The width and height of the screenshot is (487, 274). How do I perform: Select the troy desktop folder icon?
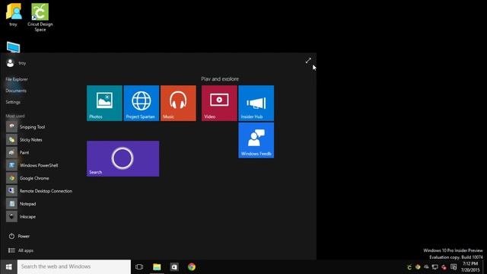(14, 14)
